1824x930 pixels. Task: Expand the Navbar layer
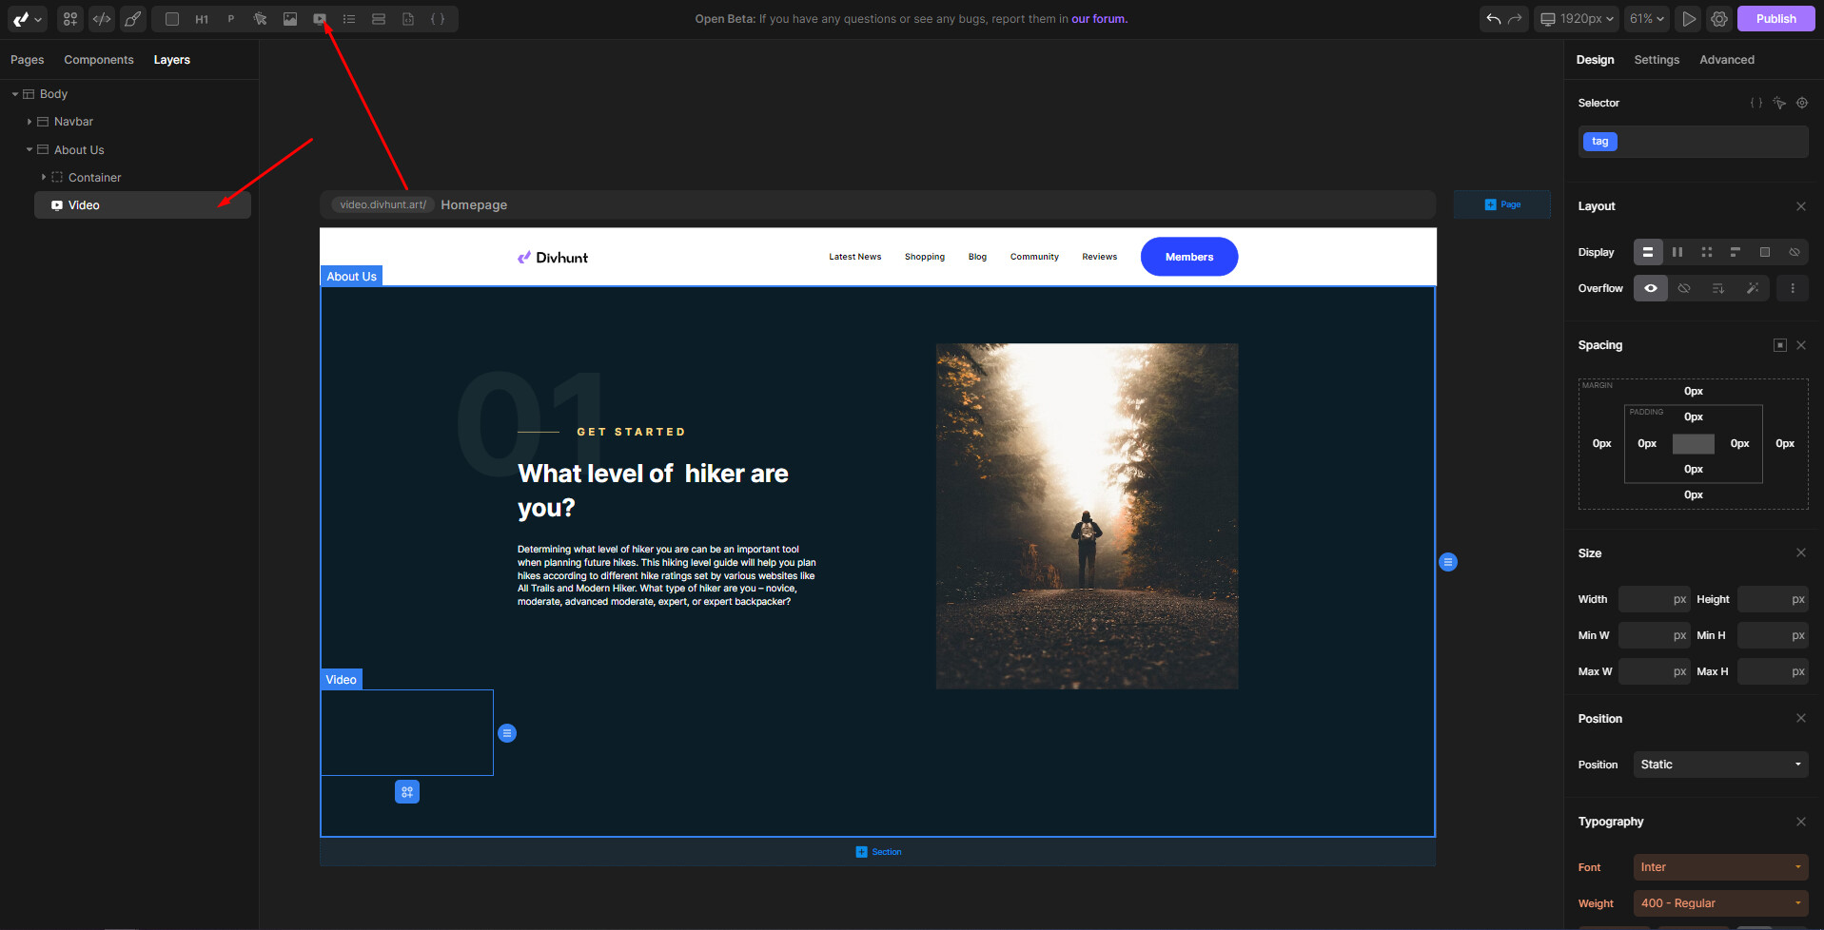29,122
